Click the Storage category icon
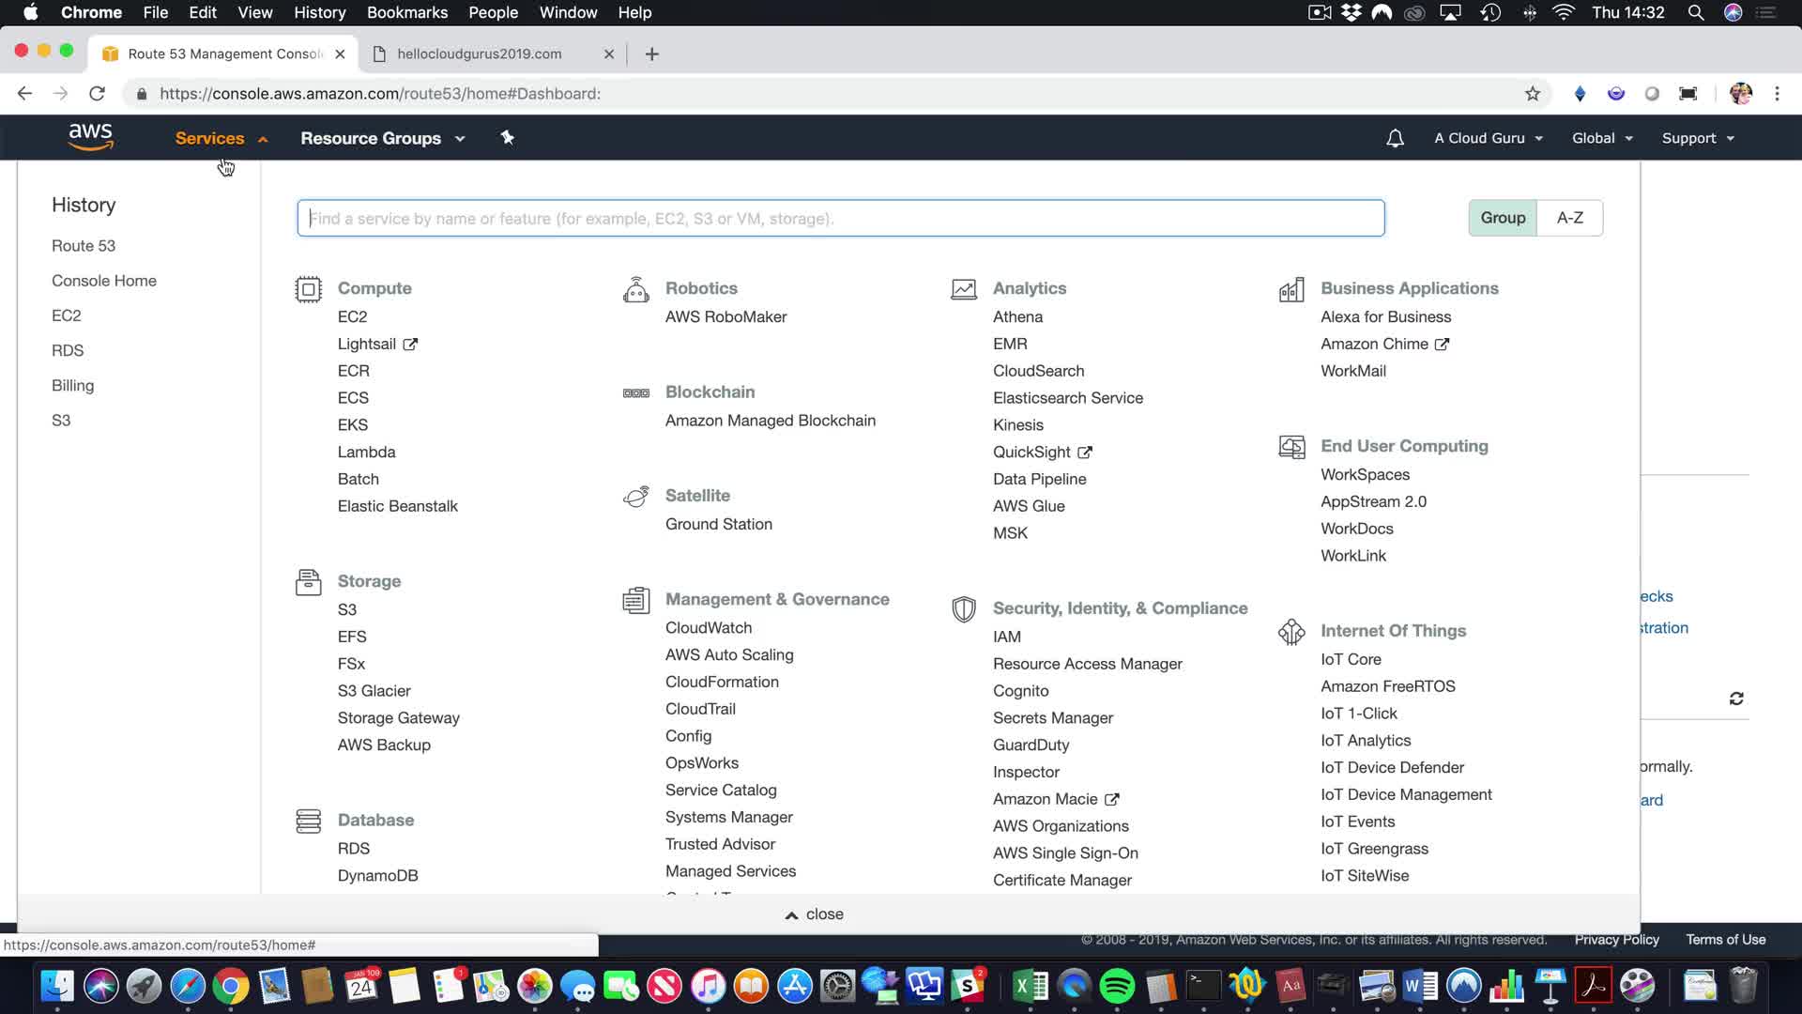The height and width of the screenshot is (1014, 1802). pyautogui.click(x=308, y=582)
